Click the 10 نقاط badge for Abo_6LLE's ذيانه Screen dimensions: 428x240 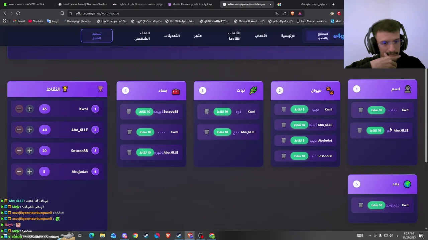[299, 125]
